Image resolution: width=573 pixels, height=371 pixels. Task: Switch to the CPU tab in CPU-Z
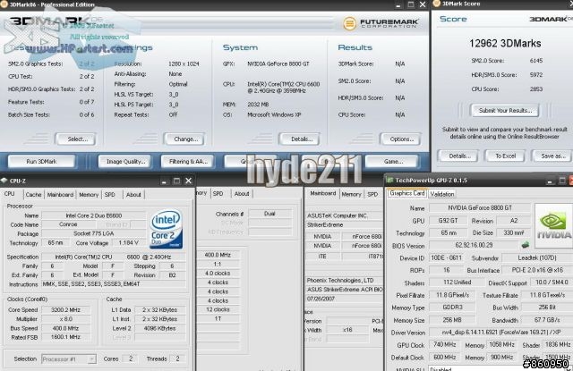pos(10,194)
